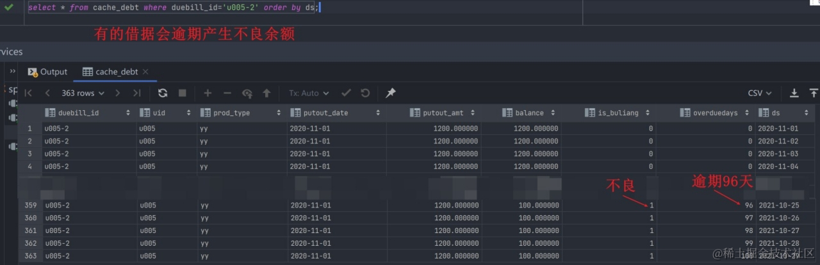Click the stop/cancel square icon

pos(182,93)
